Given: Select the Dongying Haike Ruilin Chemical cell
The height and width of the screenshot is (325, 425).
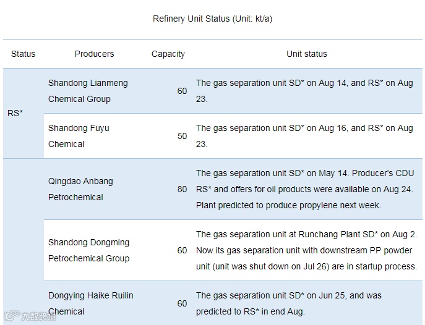Looking at the screenshot, I should click(90, 303).
